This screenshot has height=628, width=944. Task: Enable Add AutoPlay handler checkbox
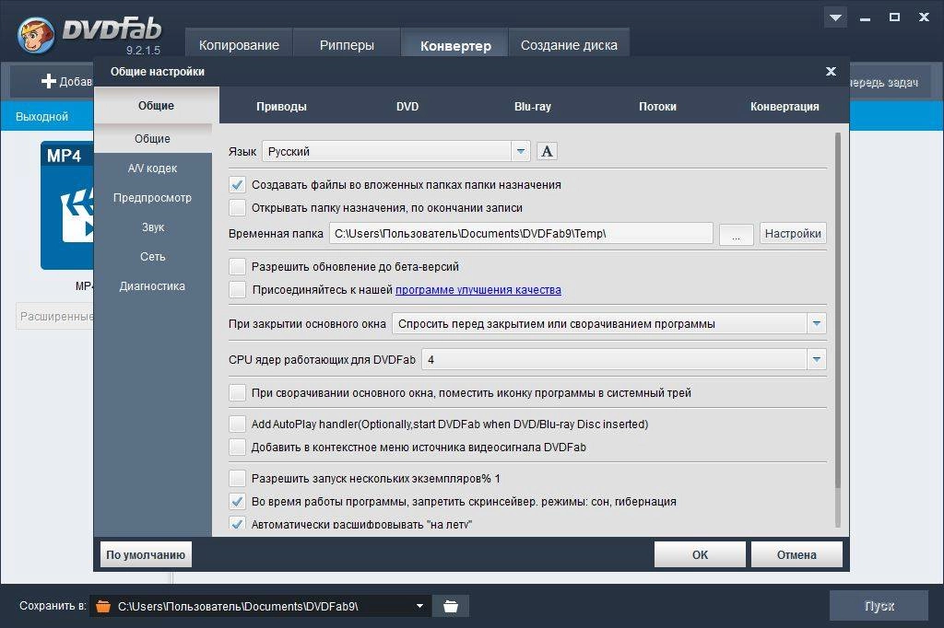tap(237, 424)
